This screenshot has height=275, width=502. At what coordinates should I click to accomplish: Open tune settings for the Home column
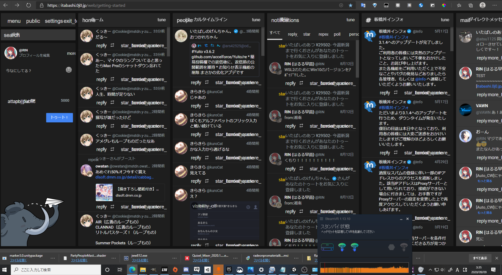point(161,20)
